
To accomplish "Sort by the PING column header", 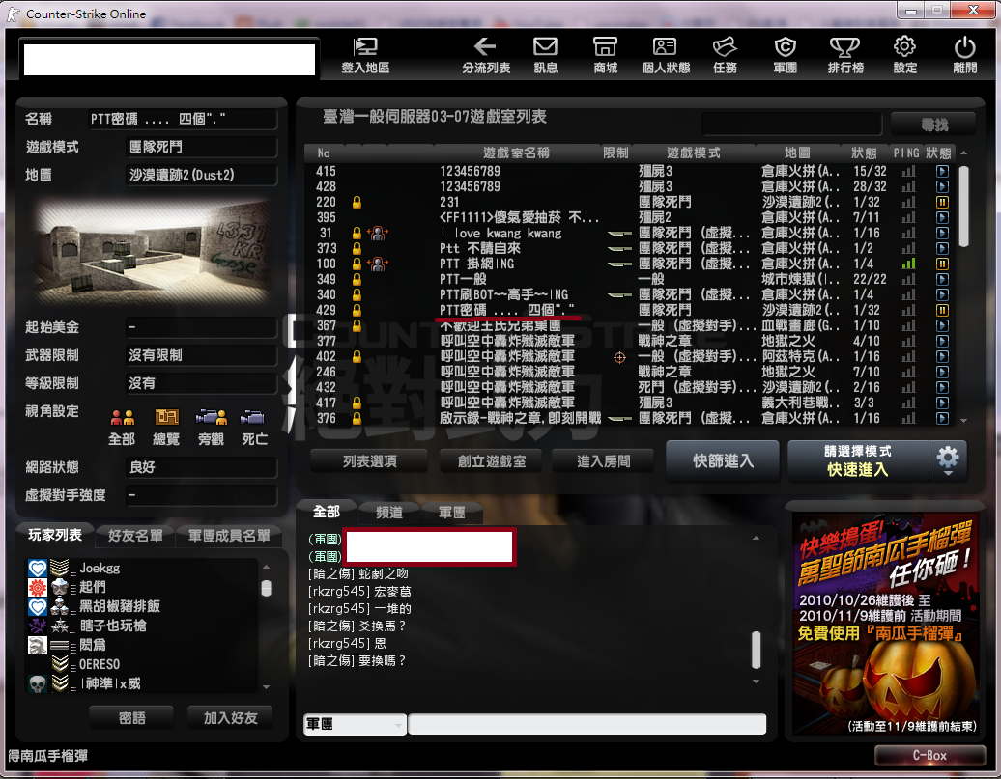I will pyautogui.click(x=906, y=153).
